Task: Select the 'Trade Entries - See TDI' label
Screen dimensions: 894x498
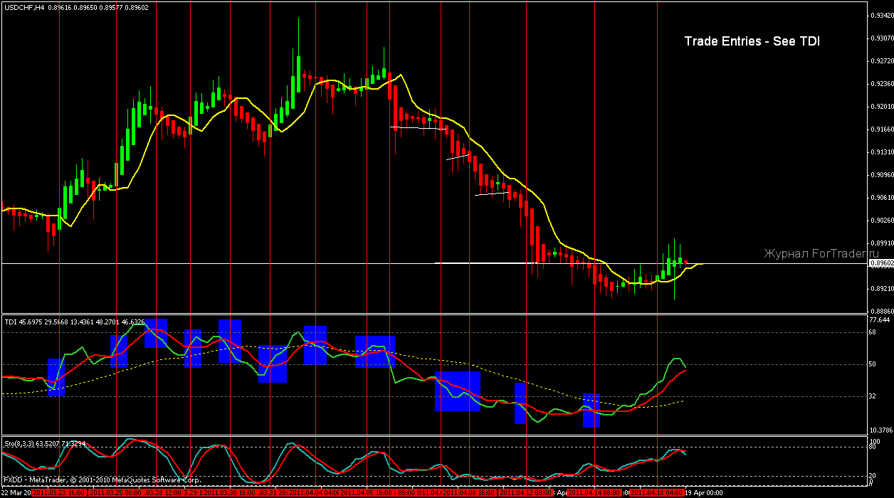Action: click(752, 41)
